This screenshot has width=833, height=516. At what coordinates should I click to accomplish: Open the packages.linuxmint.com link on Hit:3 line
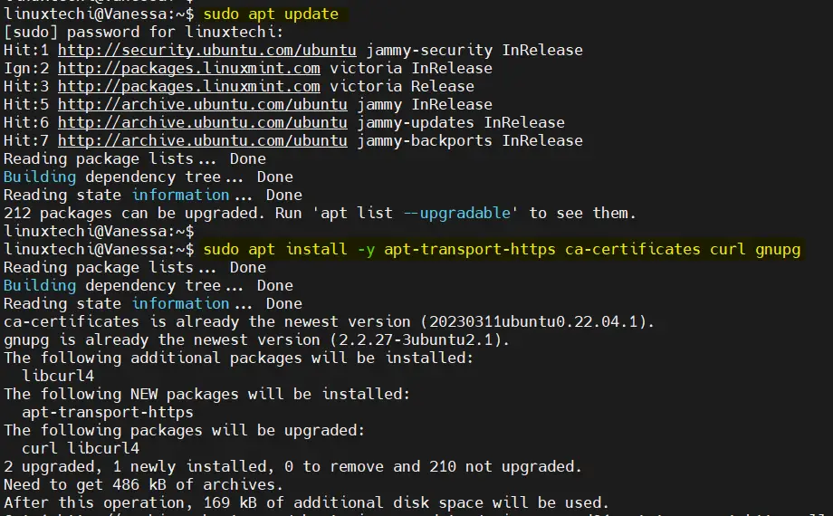(x=189, y=86)
